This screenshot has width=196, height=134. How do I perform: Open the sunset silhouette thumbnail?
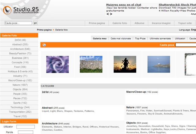(125, 64)
